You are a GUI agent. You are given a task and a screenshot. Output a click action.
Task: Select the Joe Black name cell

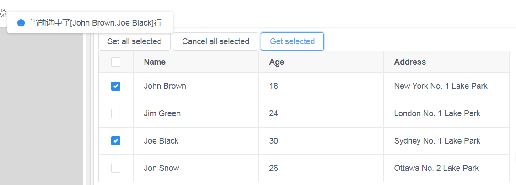(x=161, y=141)
